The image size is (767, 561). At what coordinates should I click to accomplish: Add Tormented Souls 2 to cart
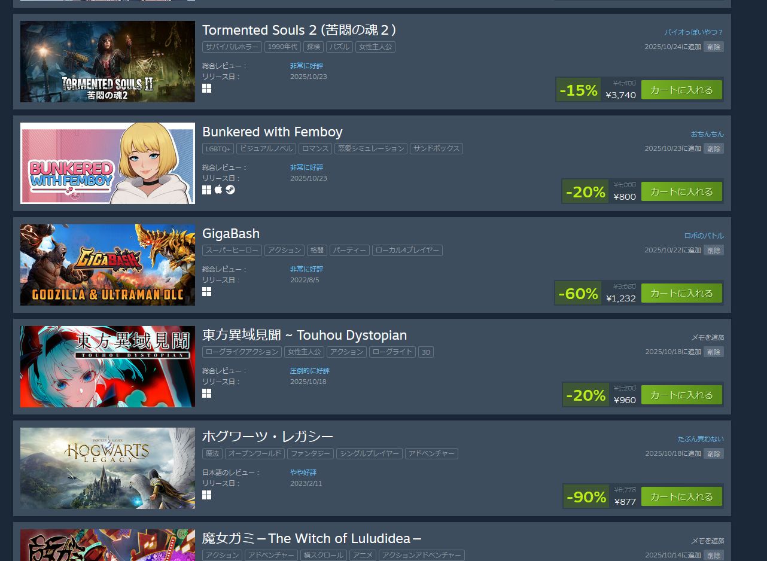(x=681, y=90)
